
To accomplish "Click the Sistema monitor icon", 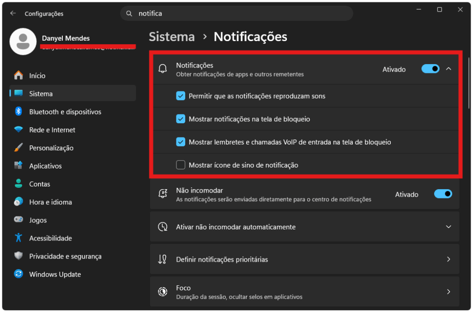I will (18, 93).
